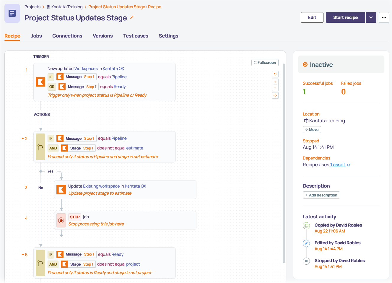Click the Kantata icon in step 2 Stage pill
This screenshot has height=283, width=392.
64,148
